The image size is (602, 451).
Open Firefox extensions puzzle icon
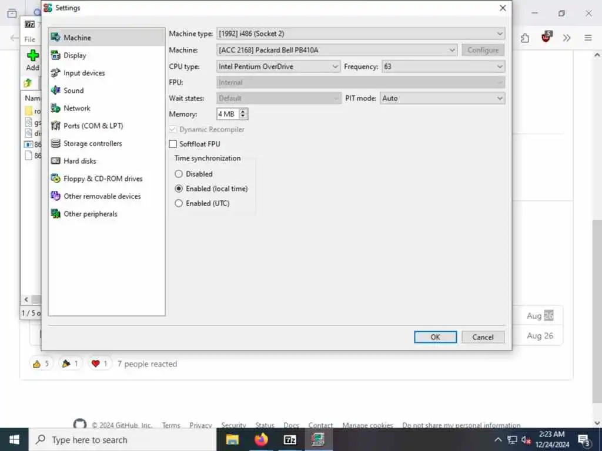click(525, 38)
